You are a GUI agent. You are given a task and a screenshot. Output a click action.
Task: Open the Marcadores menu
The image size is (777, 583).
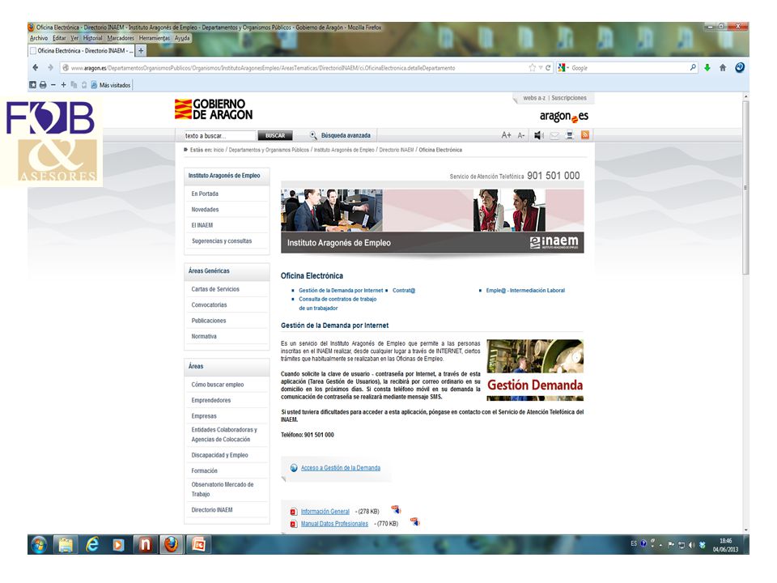(x=121, y=38)
